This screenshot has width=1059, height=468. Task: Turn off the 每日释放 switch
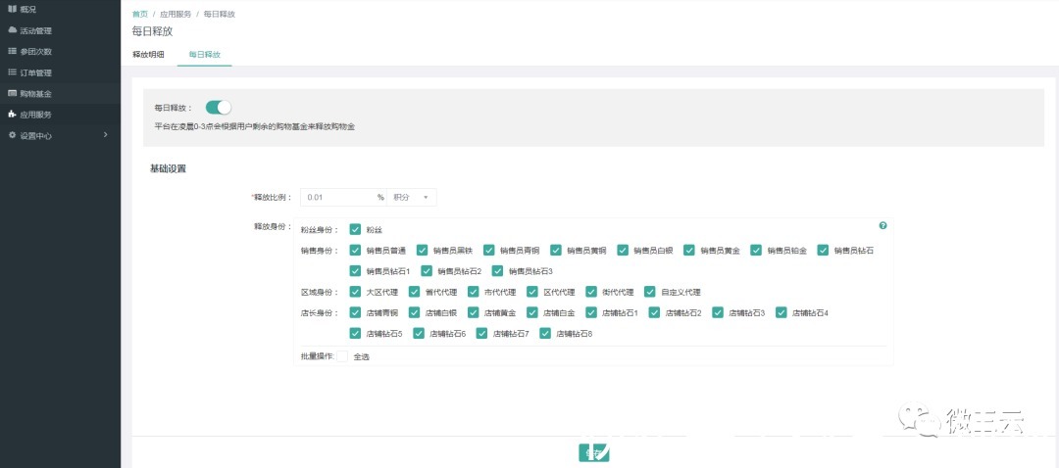pyautogui.click(x=218, y=108)
